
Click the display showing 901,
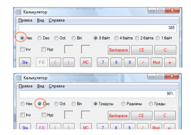point(98,94)
